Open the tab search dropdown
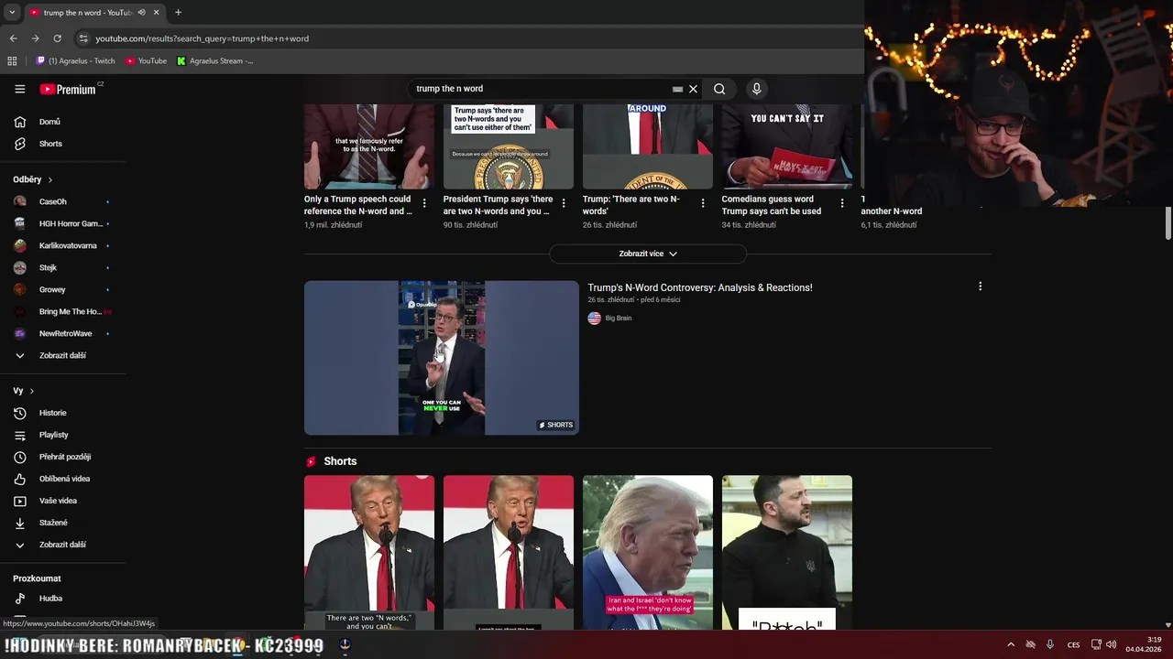The width and height of the screenshot is (1173, 659). tap(11, 13)
